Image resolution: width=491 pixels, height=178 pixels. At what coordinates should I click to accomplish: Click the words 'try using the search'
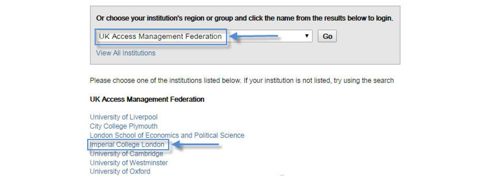364,81
